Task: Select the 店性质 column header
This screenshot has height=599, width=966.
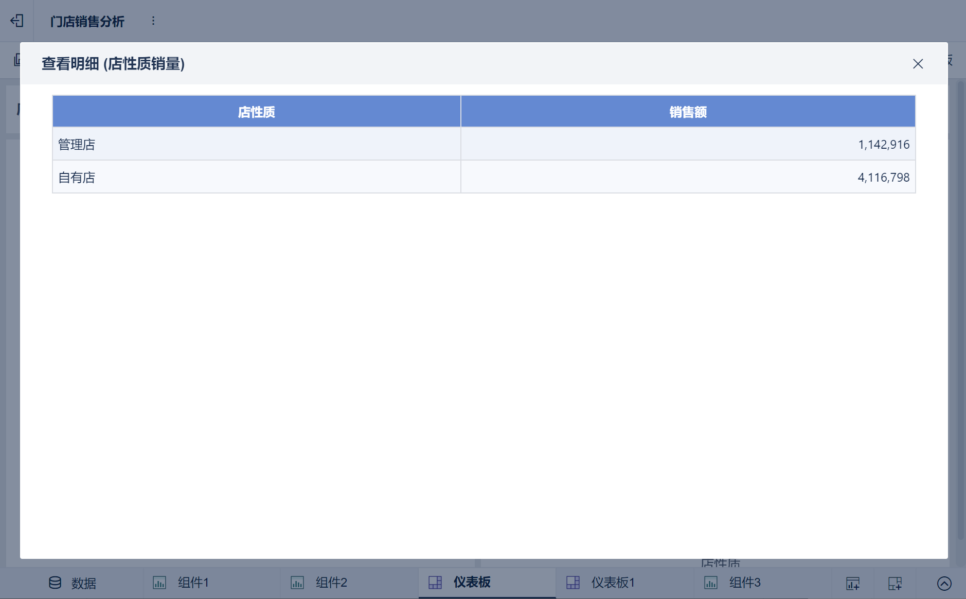Action: (x=257, y=112)
